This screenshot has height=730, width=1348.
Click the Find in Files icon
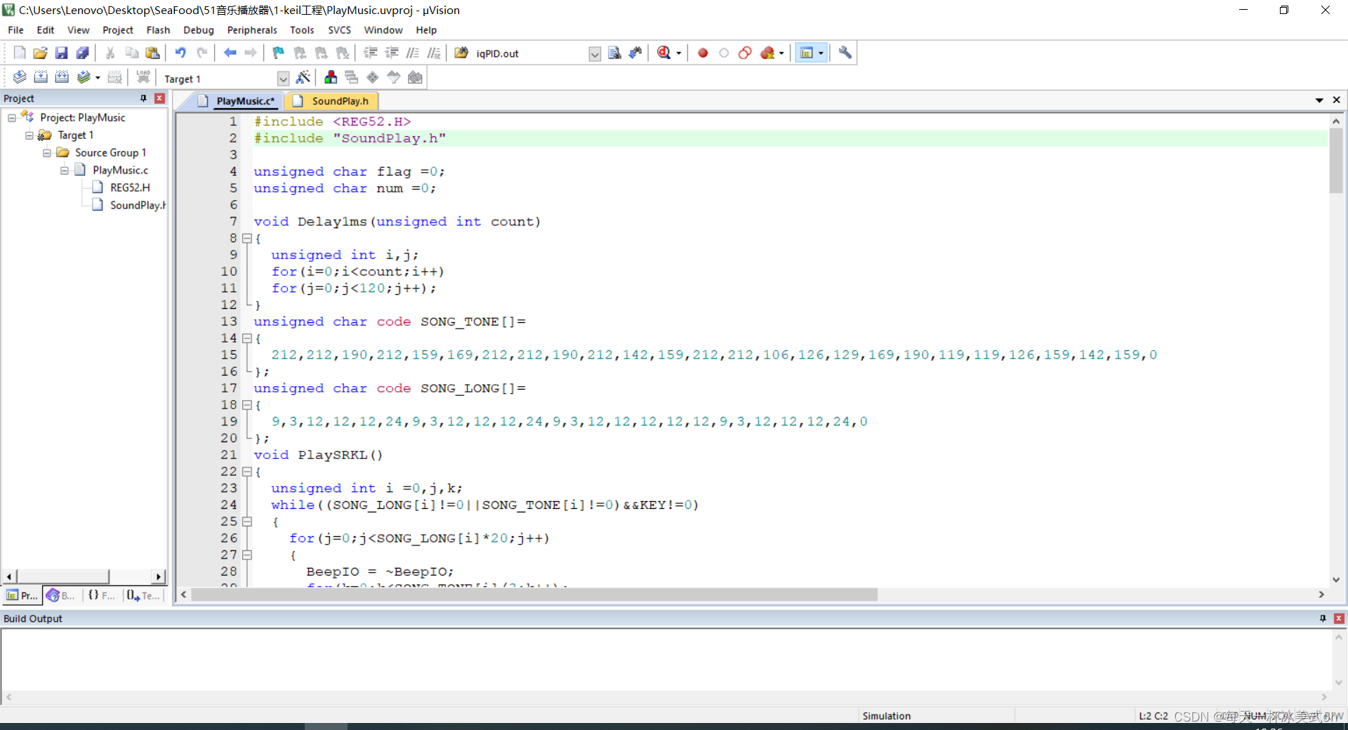click(x=461, y=53)
